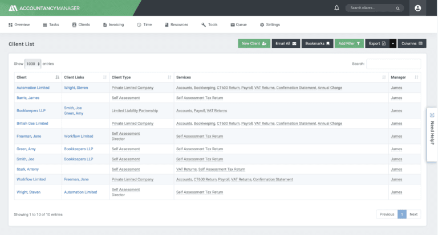The width and height of the screenshot is (438, 235).
Task: Click the Email All button
Action: pyautogui.click(x=286, y=43)
